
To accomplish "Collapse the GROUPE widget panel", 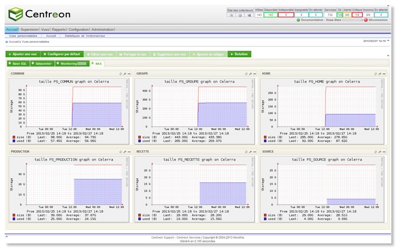I will pos(254,74).
